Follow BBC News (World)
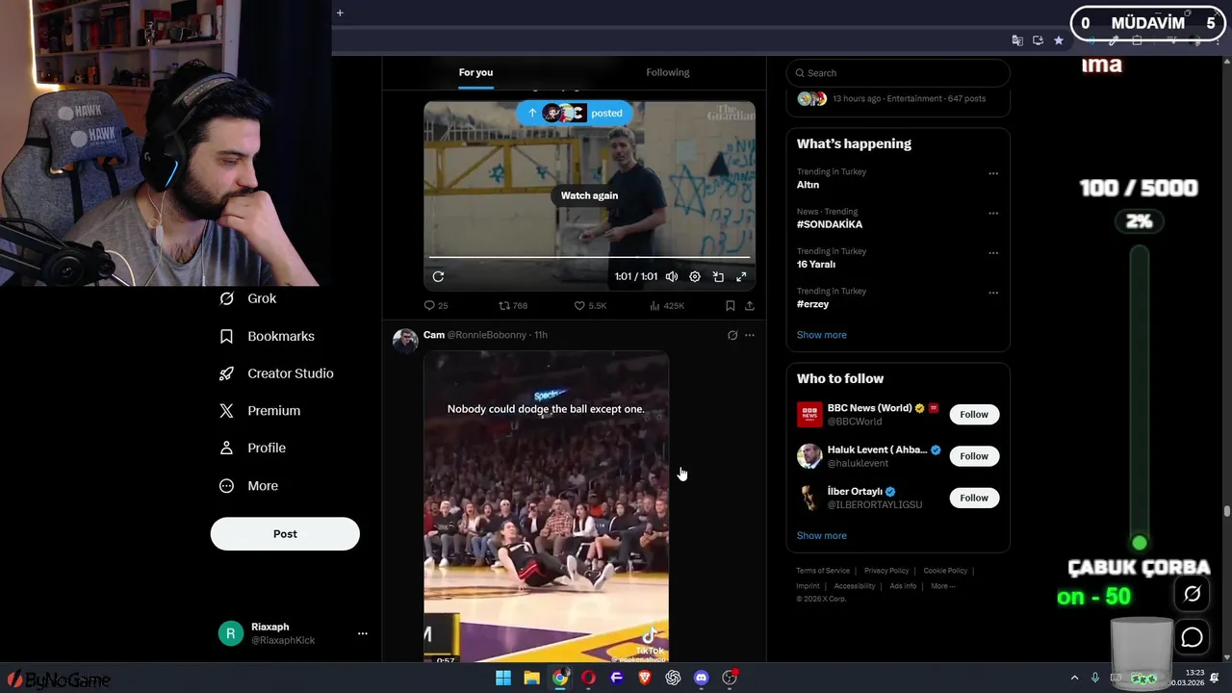 click(974, 415)
